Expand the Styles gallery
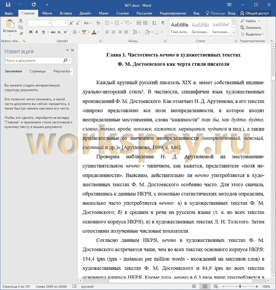This screenshot has width=276, height=290. (x=234, y=33)
